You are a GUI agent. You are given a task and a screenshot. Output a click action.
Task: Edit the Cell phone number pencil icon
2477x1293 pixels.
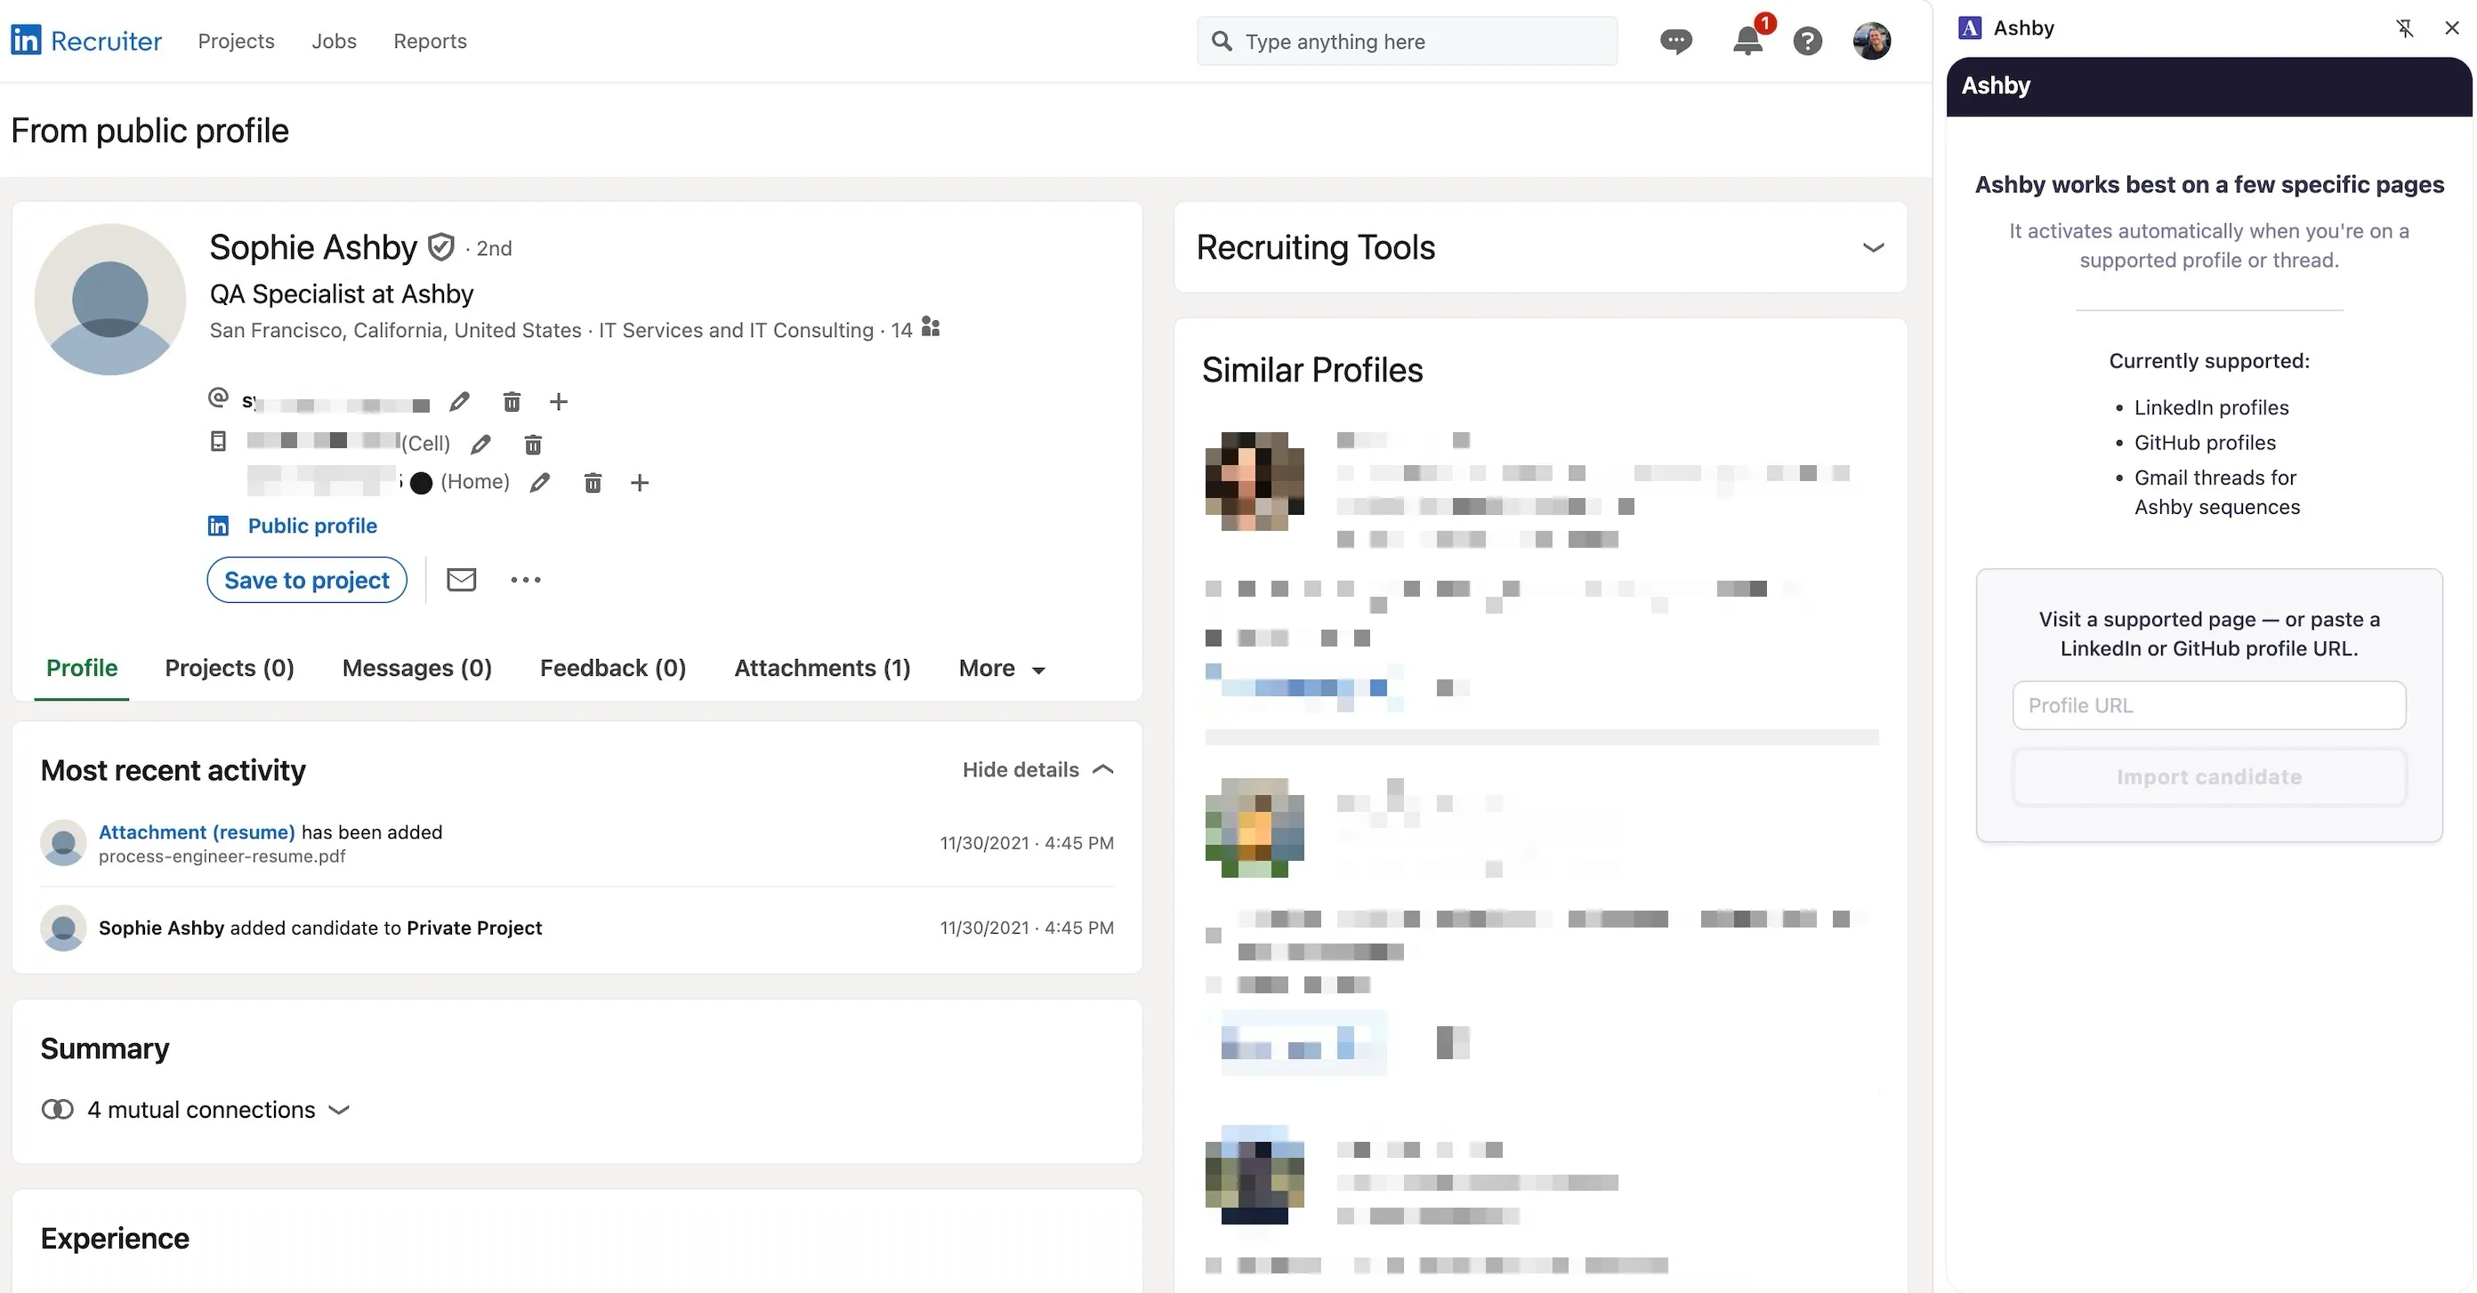(480, 444)
